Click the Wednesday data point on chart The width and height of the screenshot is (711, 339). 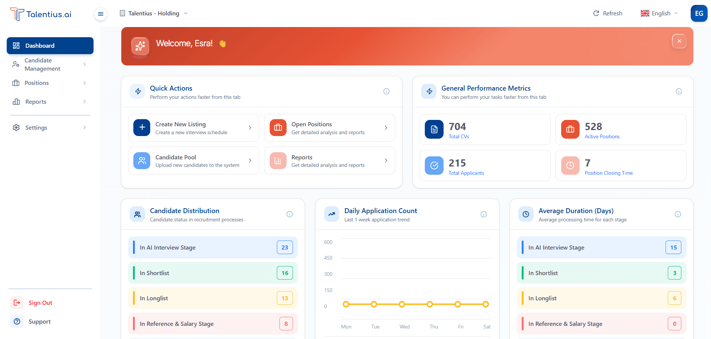402,304
